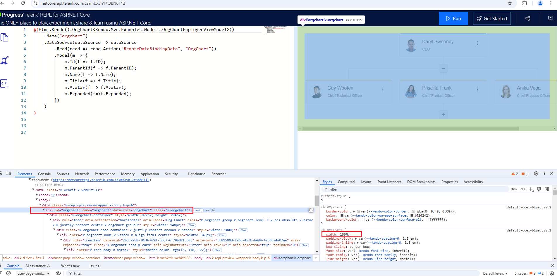This screenshot has width=557, height=277.
Task: Click the Run button
Action: point(453,18)
